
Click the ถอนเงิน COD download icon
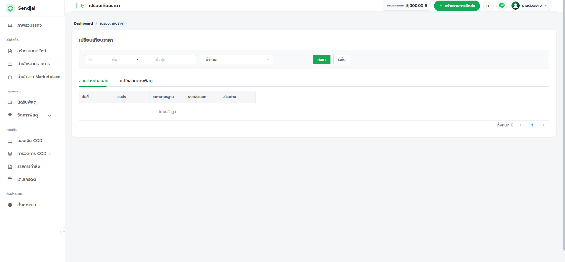click(x=10, y=141)
